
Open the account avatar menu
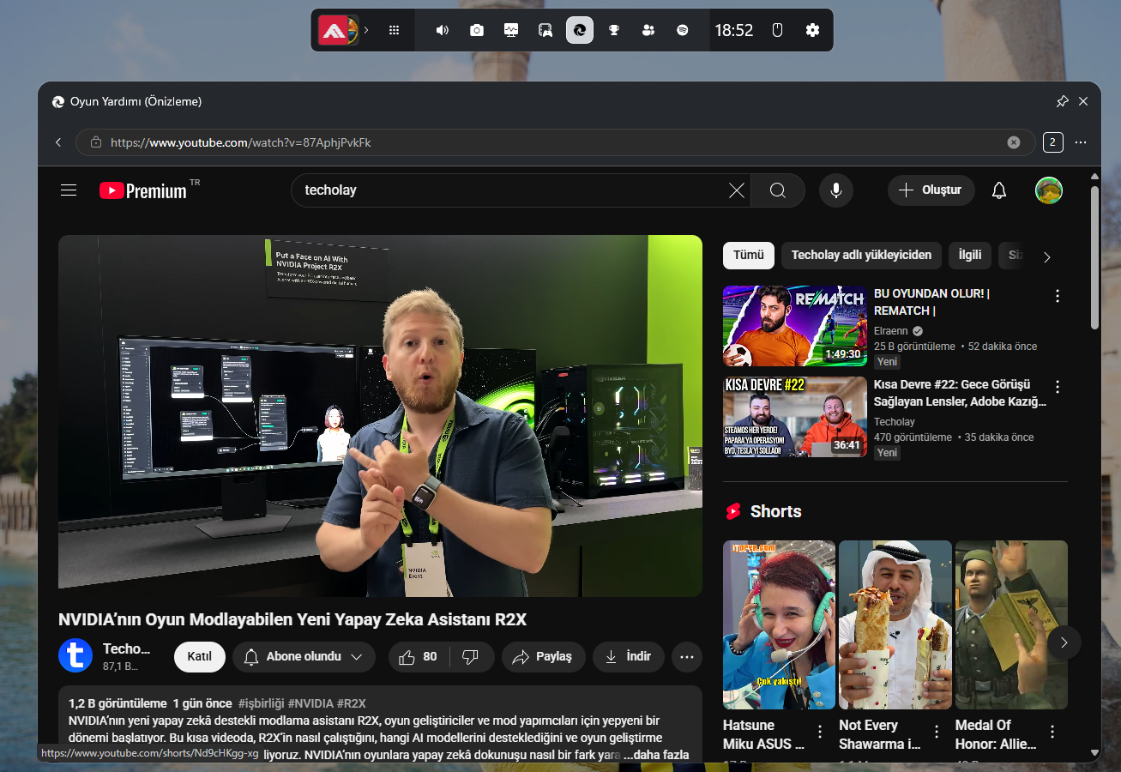pos(1049,190)
